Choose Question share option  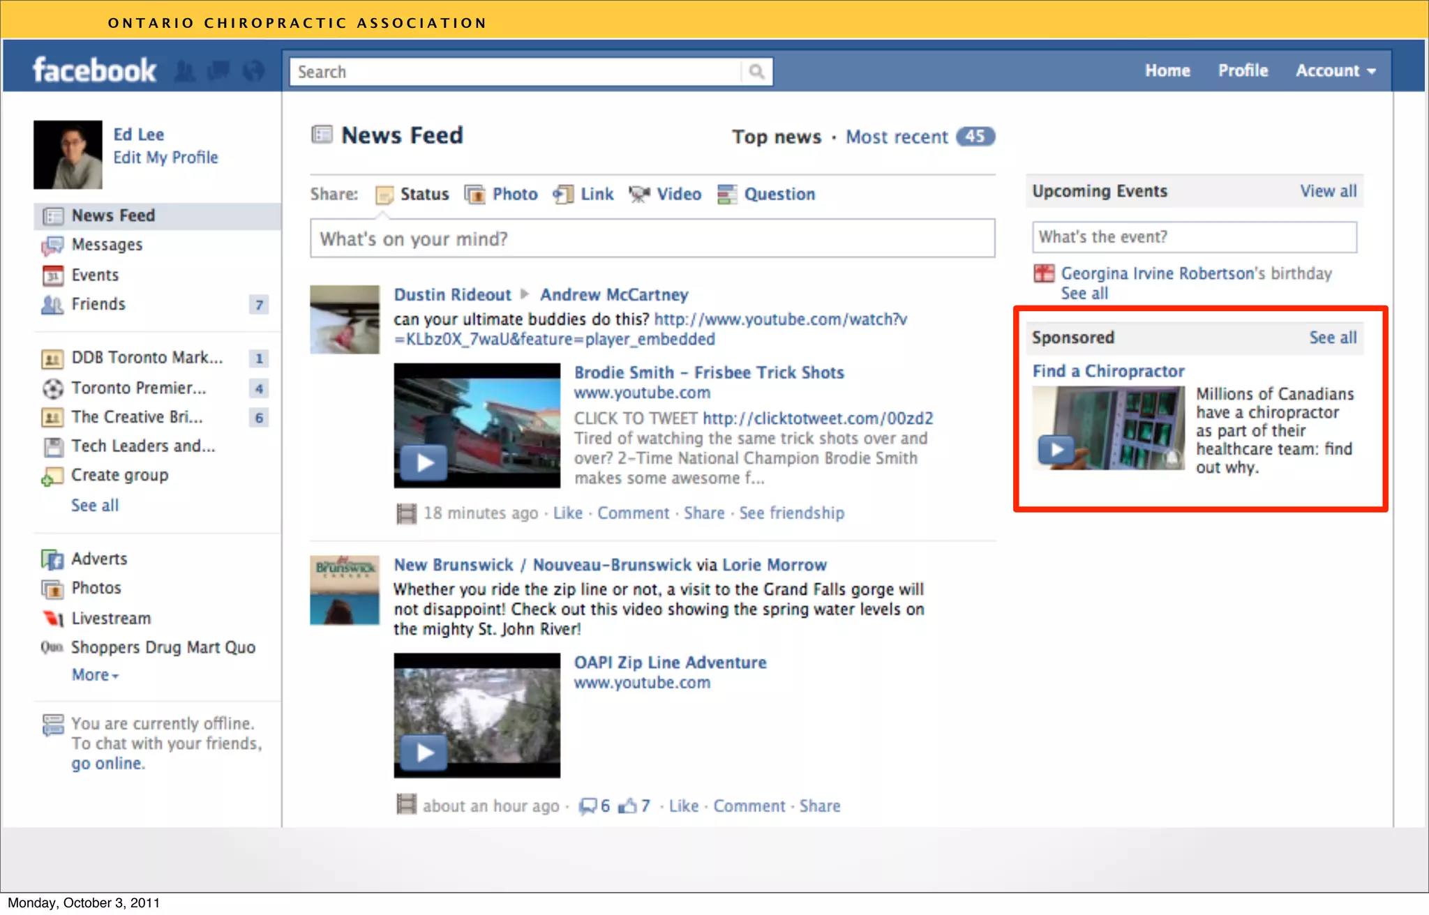pyautogui.click(x=779, y=194)
